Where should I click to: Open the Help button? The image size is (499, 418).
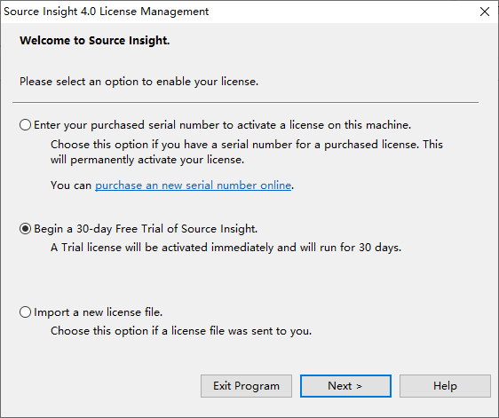click(x=445, y=386)
